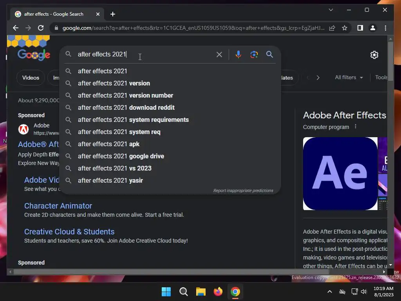Choose suggestion 'after effects 2021 vs 2023'
The width and height of the screenshot is (401, 301).
point(170,169)
